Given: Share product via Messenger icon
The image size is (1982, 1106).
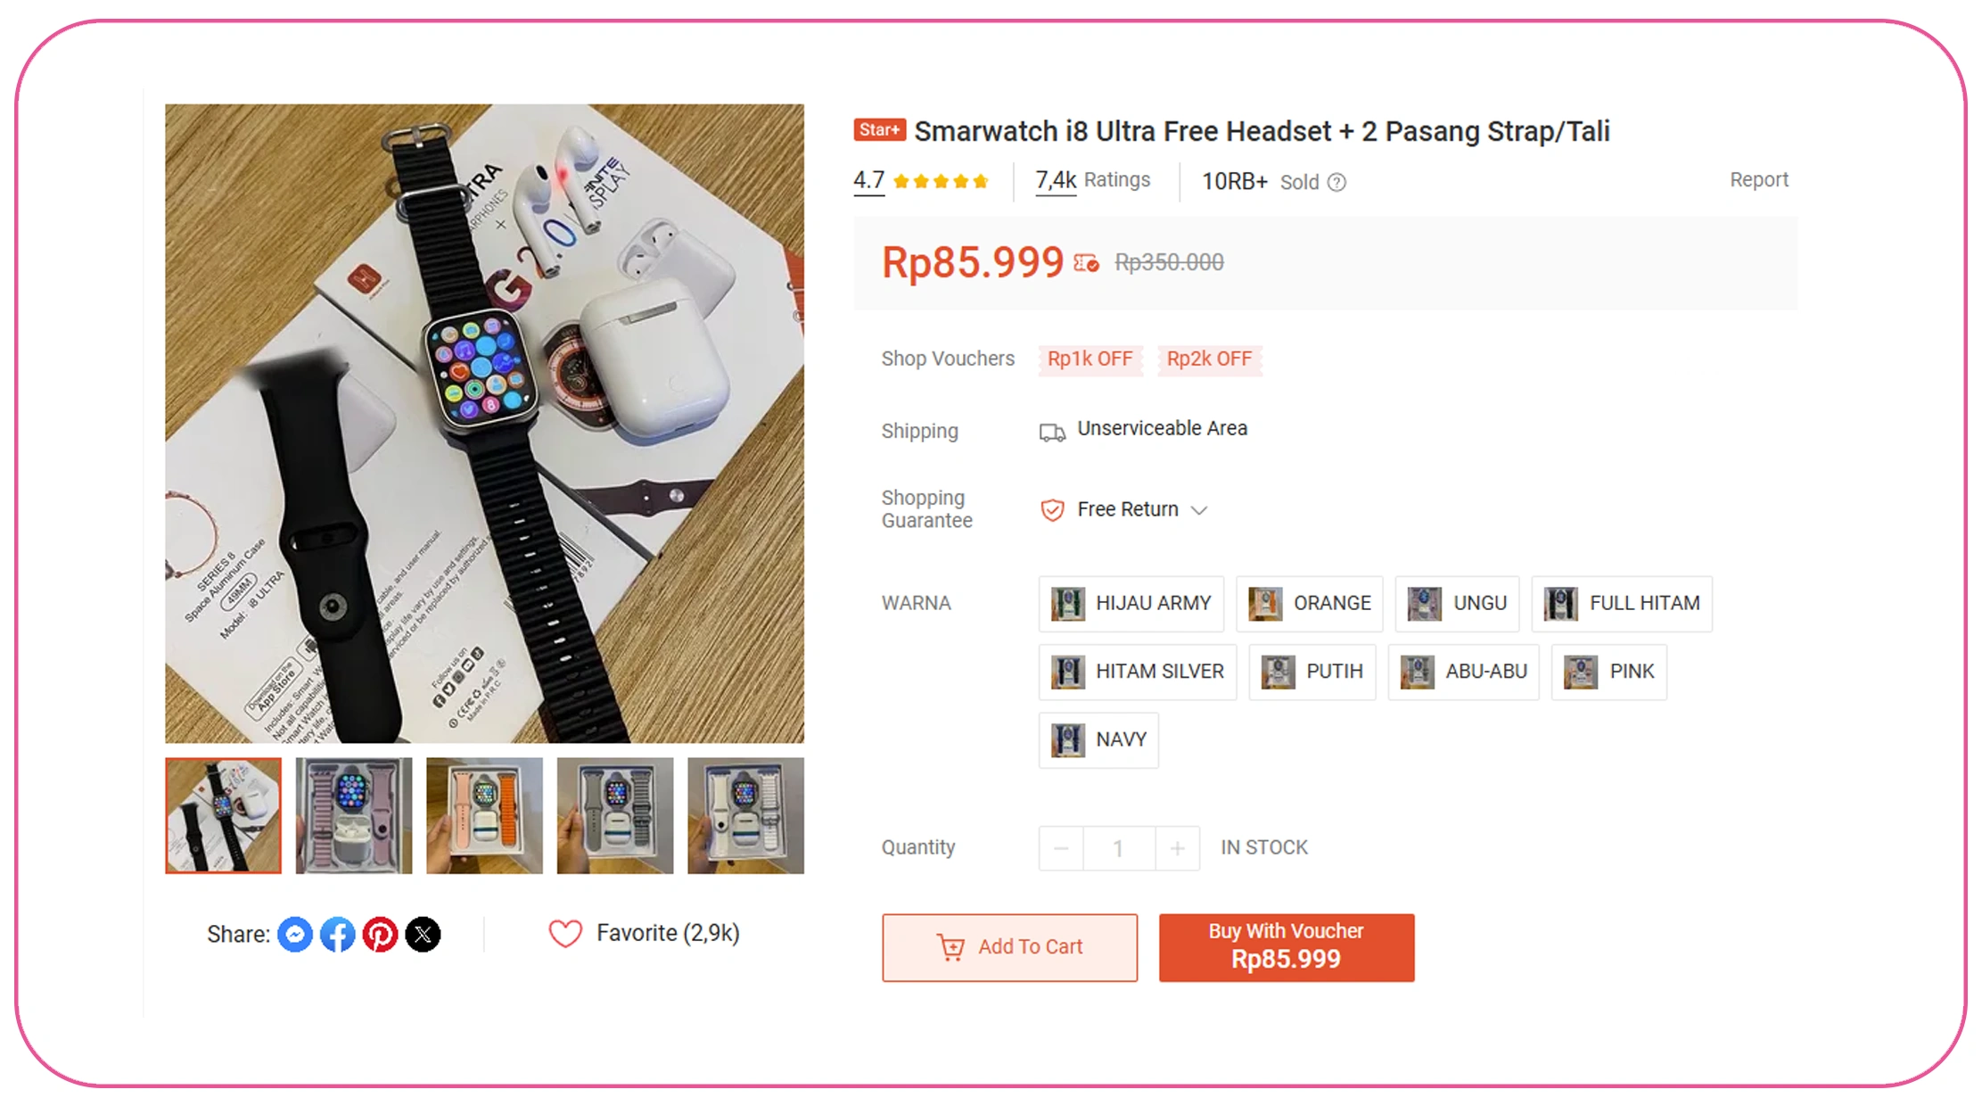Looking at the screenshot, I should pyautogui.click(x=295, y=934).
